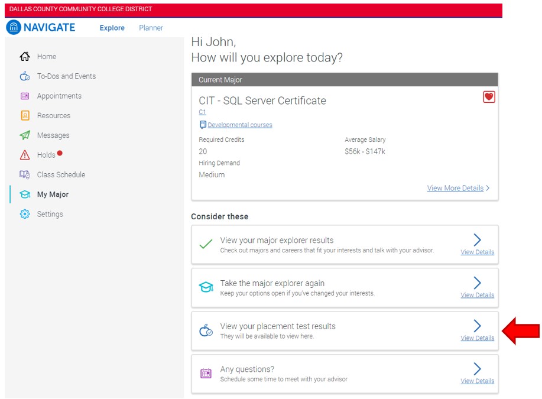This screenshot has width=542, height=399.
Task: Expand View your major explorer results chevron
Action: click(478, 239)
